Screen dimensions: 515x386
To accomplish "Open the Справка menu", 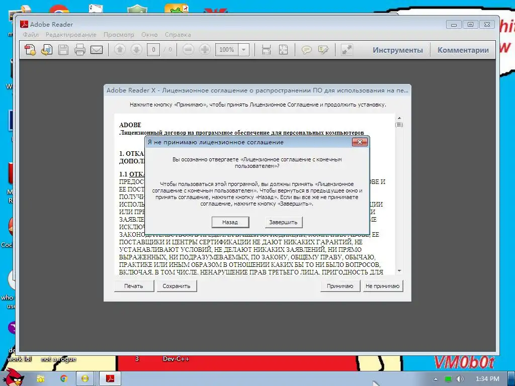I will click(x=178, y=35).
